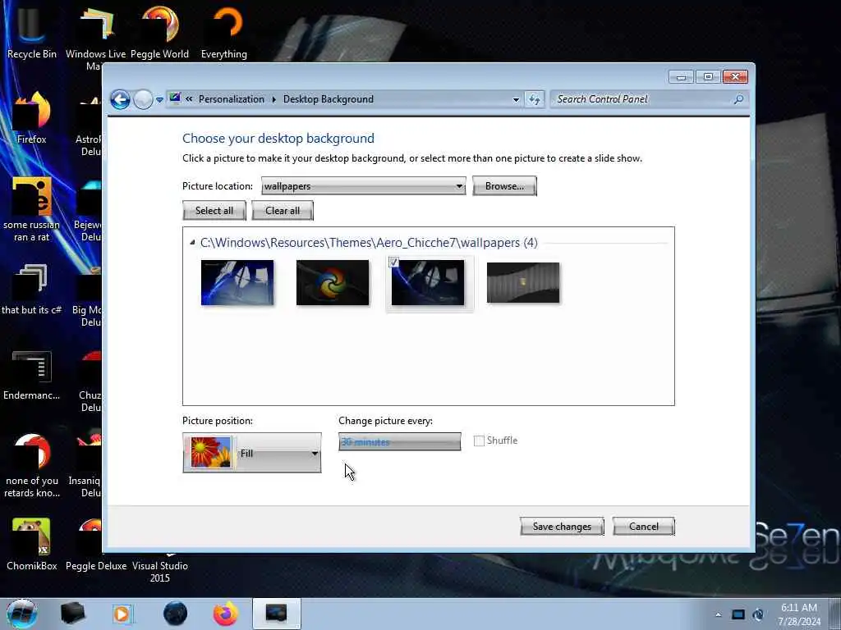Click the monitor tray icon
This screenshot has width=841, height=630.
click(x=738, y=614)
